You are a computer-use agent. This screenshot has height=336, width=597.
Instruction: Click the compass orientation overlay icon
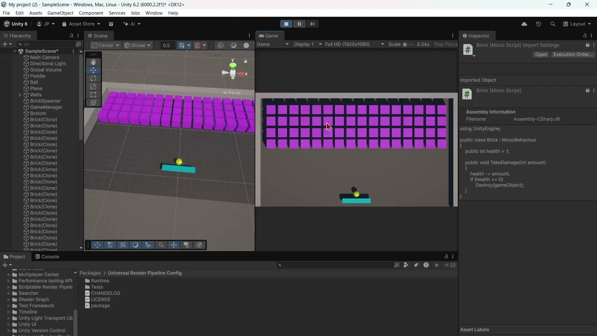pyautogui.click(x=199, y=245)
